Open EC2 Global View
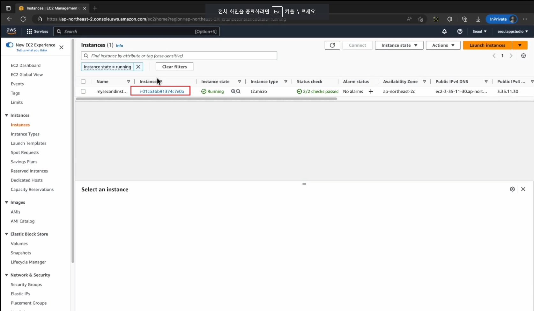Screen dimensions: 534x311 click(x=27, y=74)
